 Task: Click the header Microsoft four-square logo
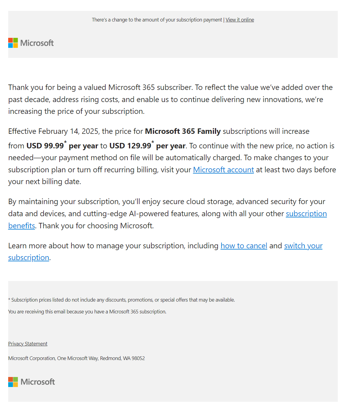(13, 43)
